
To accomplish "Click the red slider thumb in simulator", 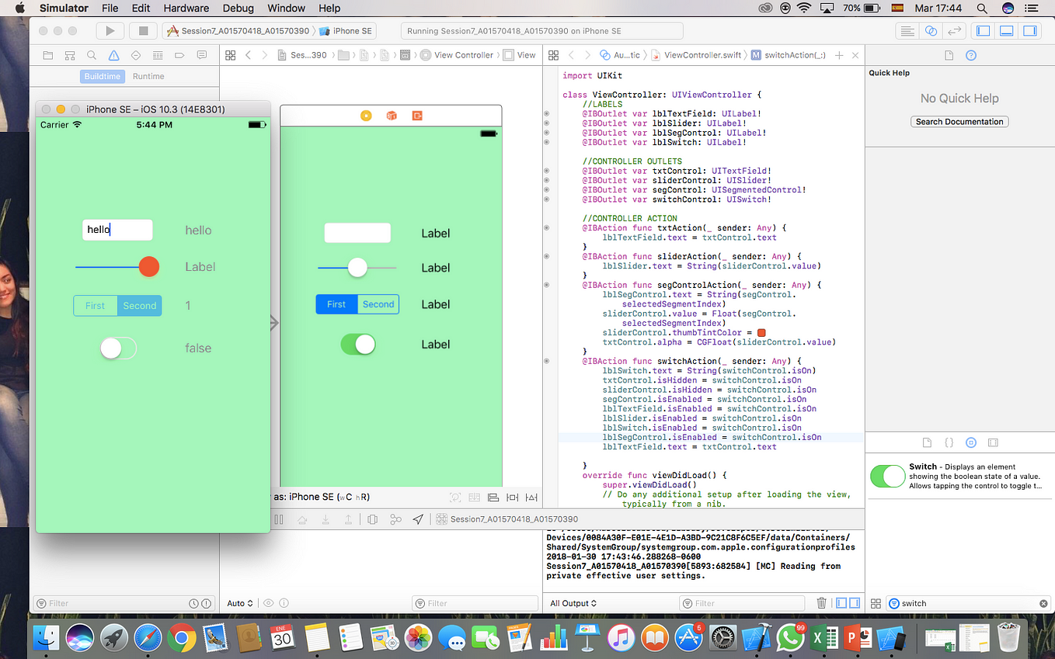I will (x=149, y=266).
